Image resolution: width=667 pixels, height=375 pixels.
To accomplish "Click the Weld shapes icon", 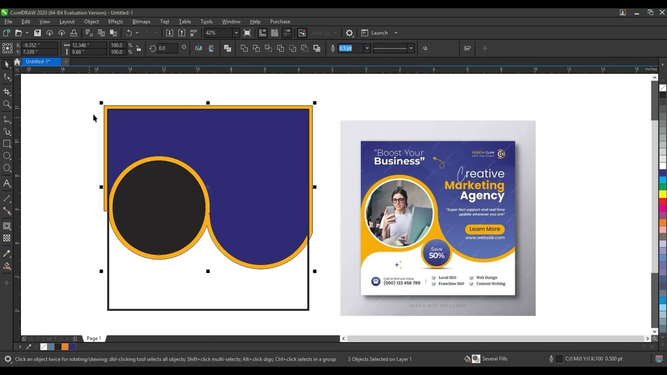I will click(x=244, y=48).
